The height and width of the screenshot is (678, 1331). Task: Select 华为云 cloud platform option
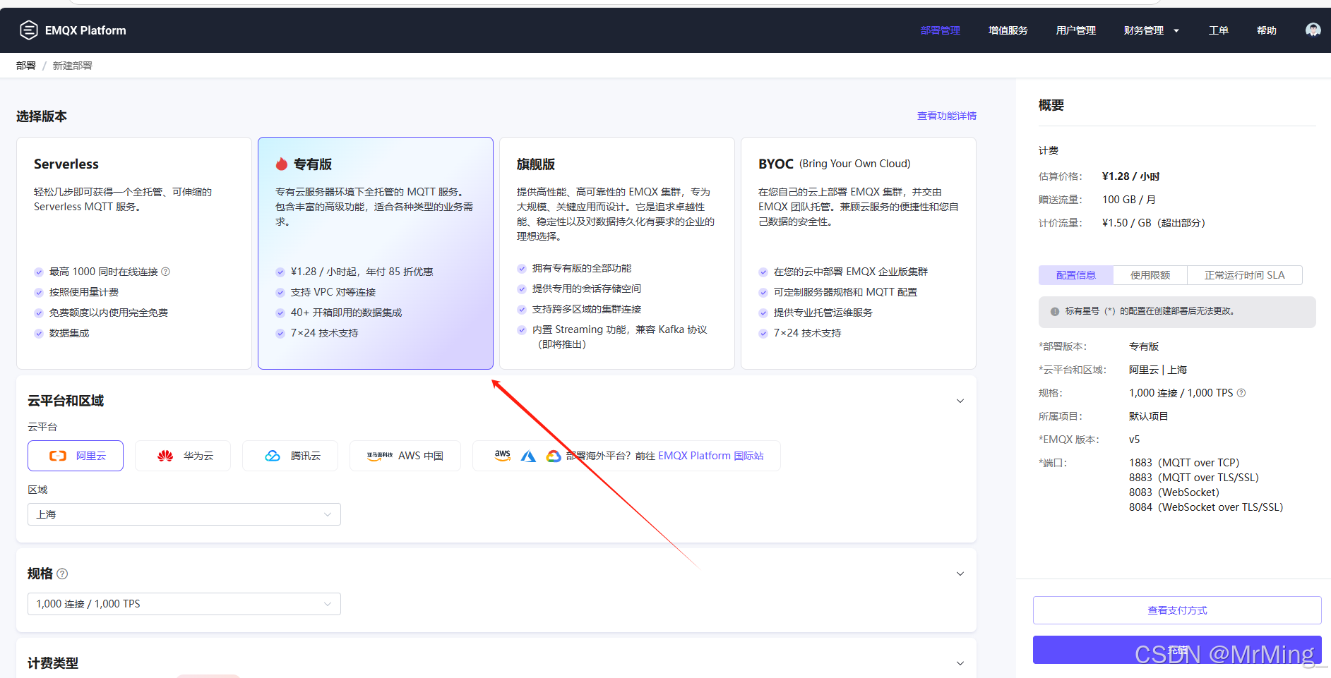[183, 456]
